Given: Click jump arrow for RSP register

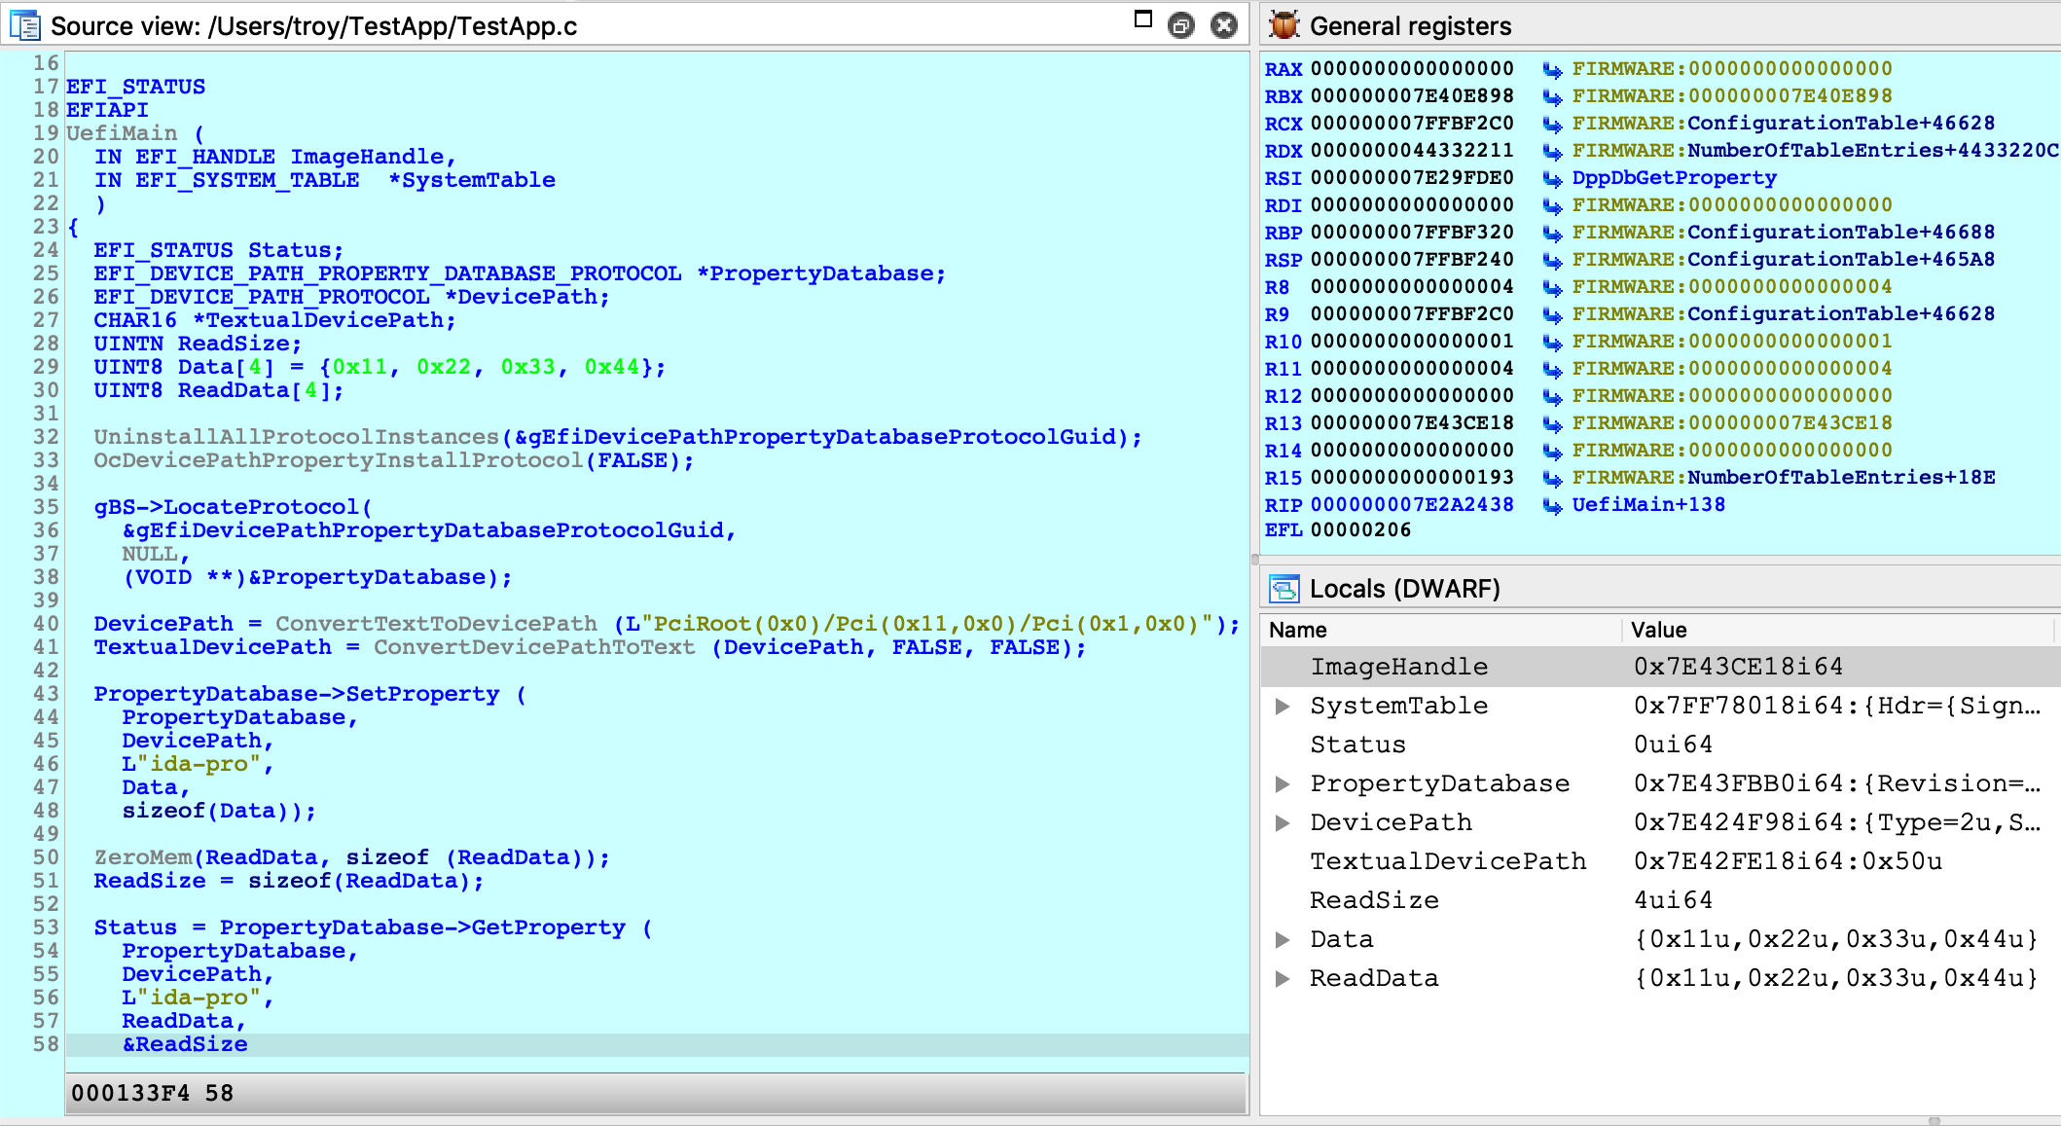Looking at the screenshot, I should point(1552,260).
